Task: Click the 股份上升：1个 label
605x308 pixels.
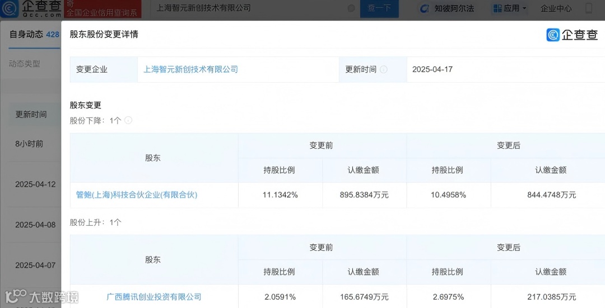Action: click(96, 222)
